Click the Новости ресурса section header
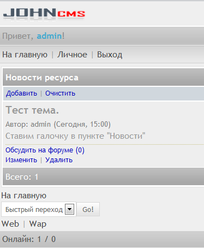 (103, 78)
